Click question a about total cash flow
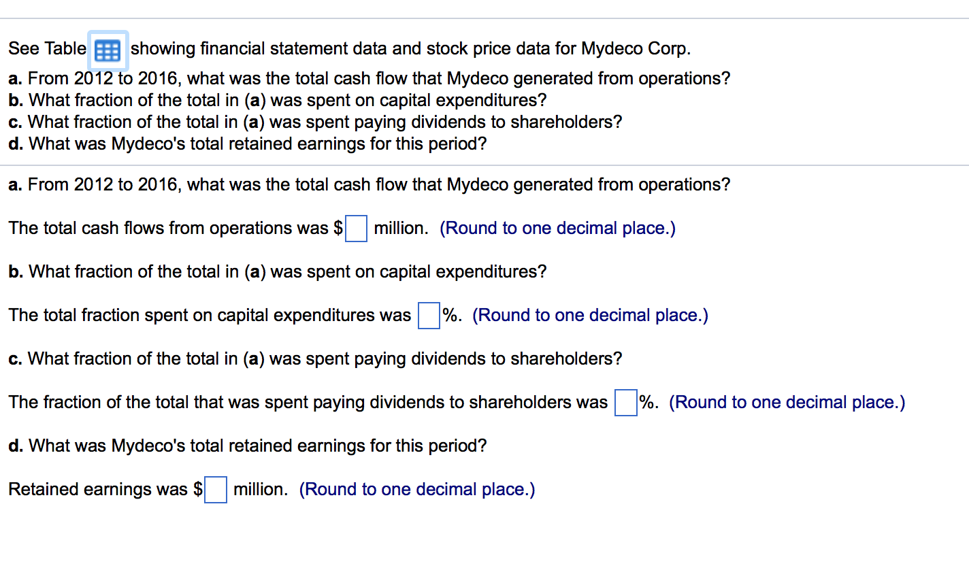Screen dimensions: 969x585 coord(369,184)
